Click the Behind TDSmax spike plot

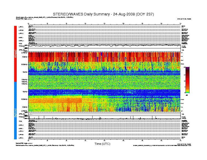pos(104,117)
